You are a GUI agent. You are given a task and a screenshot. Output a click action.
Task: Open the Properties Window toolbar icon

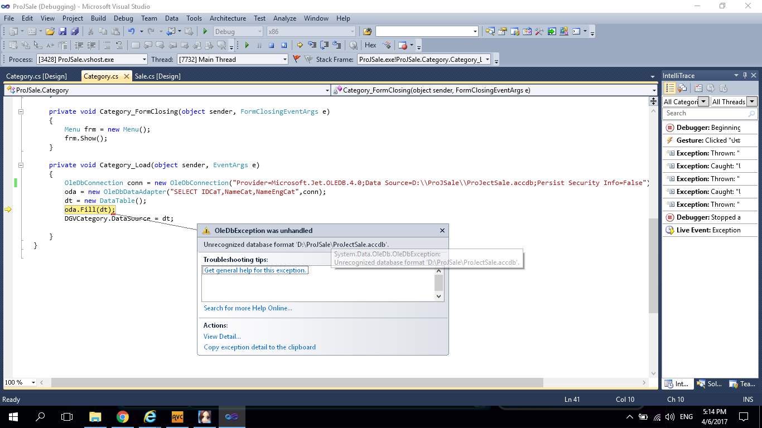point(503,31)
